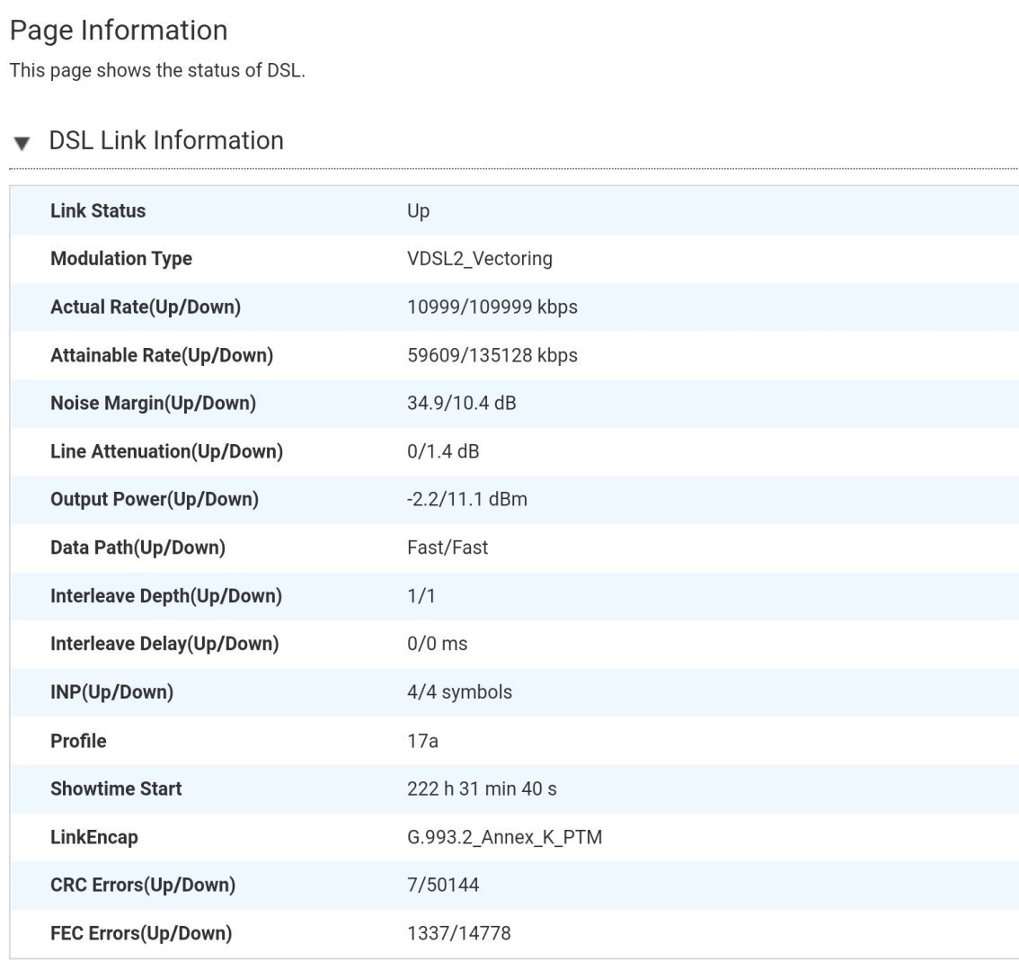Click the DSL Link Information heading
The image size is (1019, 971).
coord(166,140)
